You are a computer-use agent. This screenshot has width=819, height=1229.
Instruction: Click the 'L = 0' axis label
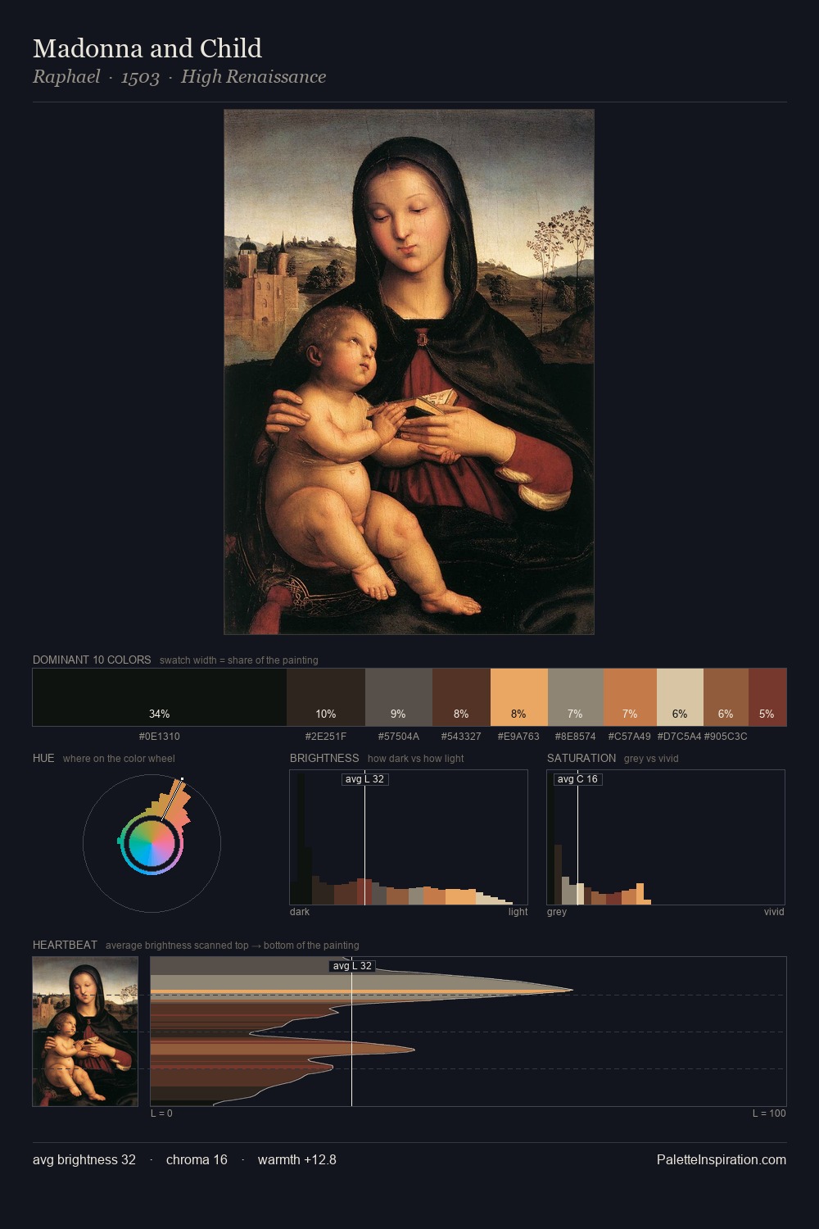(x=161, y=1113)
